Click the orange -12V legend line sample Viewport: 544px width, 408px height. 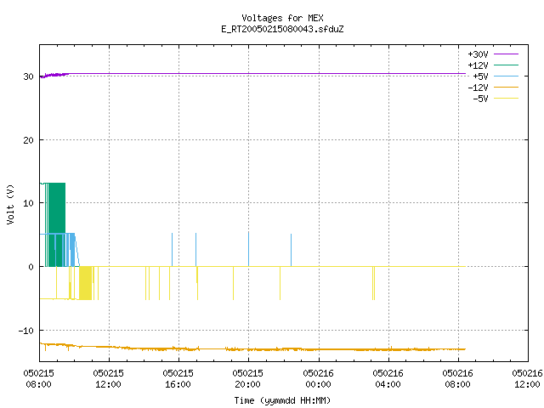pos(506,87)
